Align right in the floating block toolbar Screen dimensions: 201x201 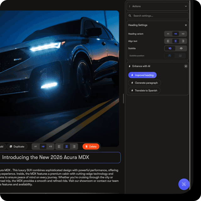pyautogui.click(x=74, y=147)
